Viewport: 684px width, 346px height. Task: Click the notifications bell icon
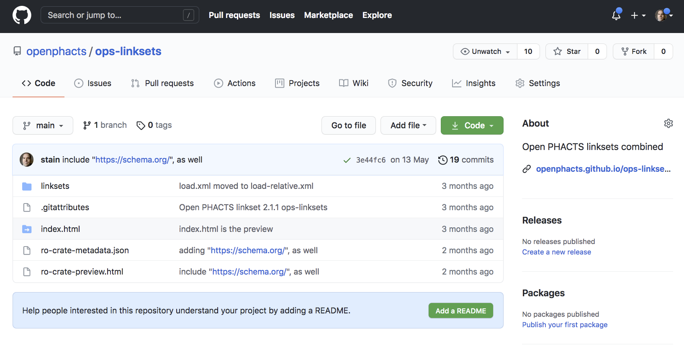[616, 15]
